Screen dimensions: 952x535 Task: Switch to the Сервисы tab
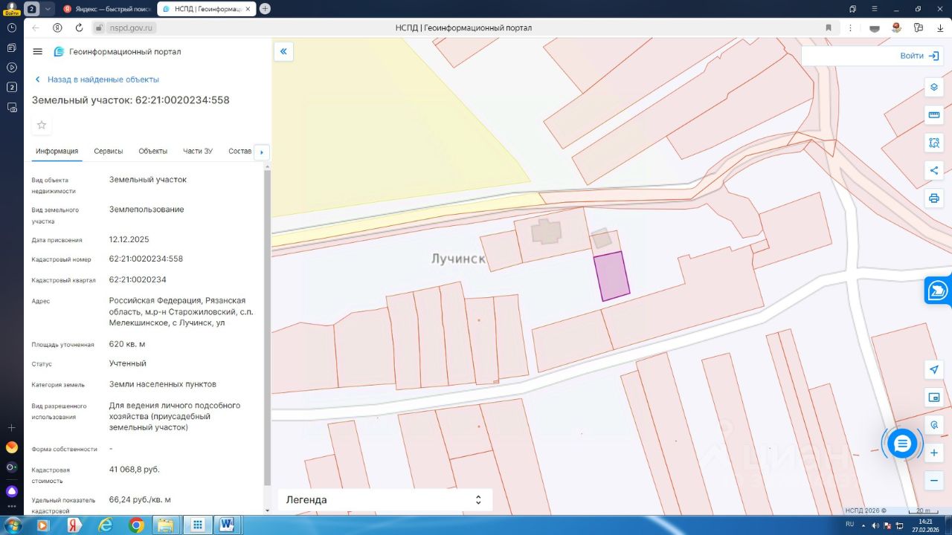click(109, 151)
